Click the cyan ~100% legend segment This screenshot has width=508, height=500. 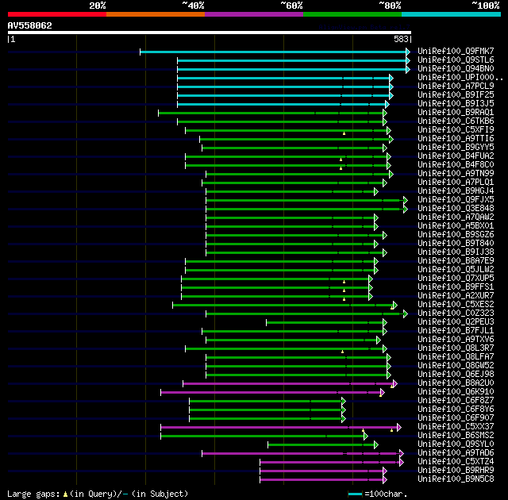tap(452, 14)
